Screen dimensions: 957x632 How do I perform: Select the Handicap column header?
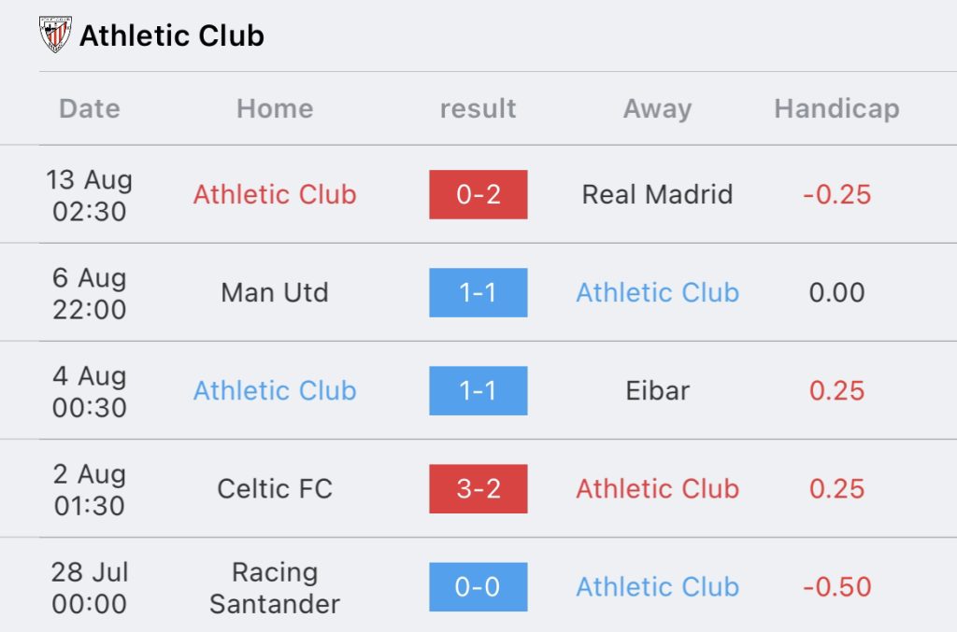pos(836,109)
